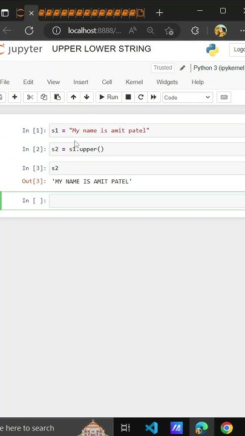The image size is (245, 436).
Task: Open the Kernel menu
Action: [134, 82]
